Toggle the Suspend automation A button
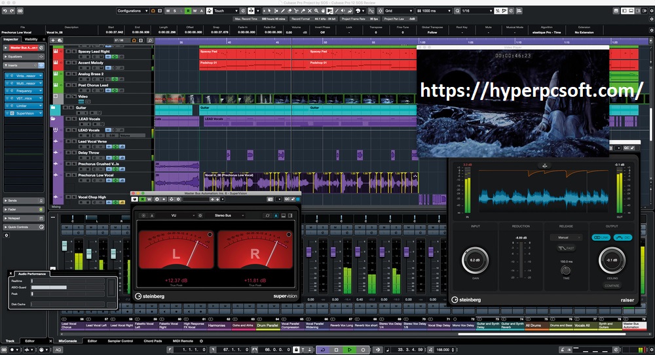 coord(201,11)
